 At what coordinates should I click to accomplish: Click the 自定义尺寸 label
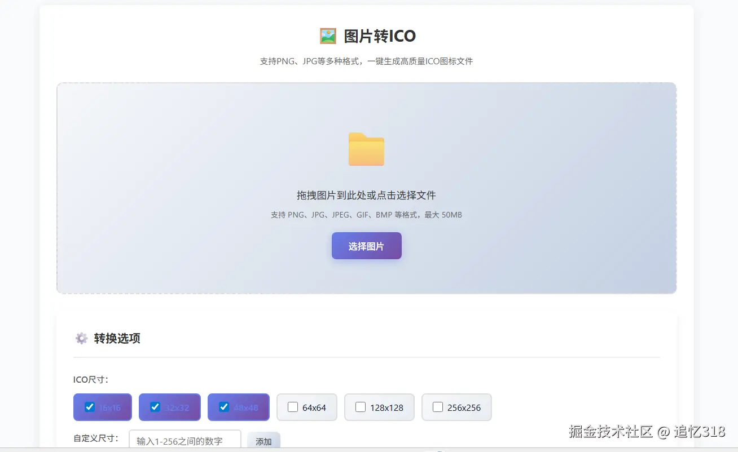click(96, 438)
